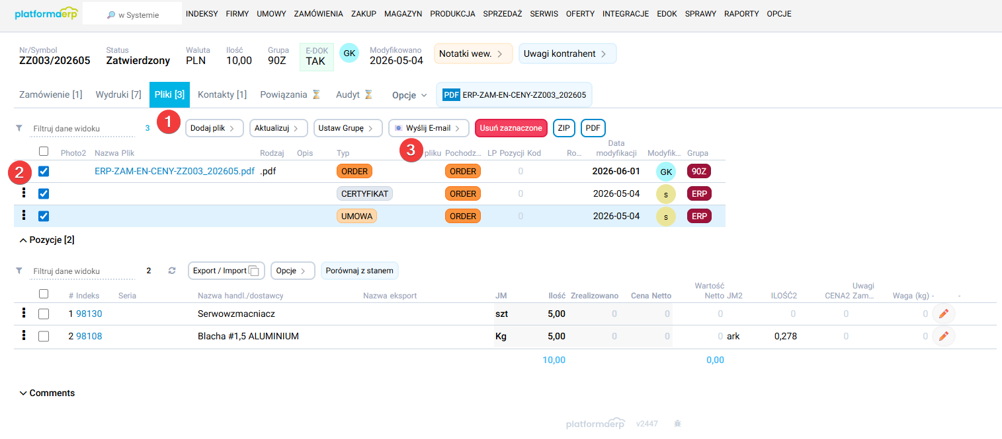This screenshot has height=439, width=1002.
Task: Open the PDF ERP-ZAM-EN-CENY-ZZ003_202605 shortcut
Action: pos(515,94)
